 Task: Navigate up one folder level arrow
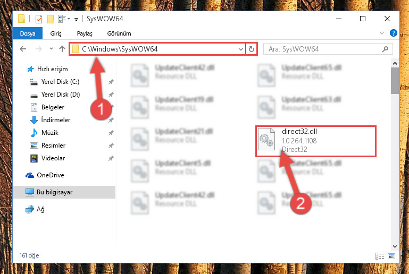(x=62, y=49)
